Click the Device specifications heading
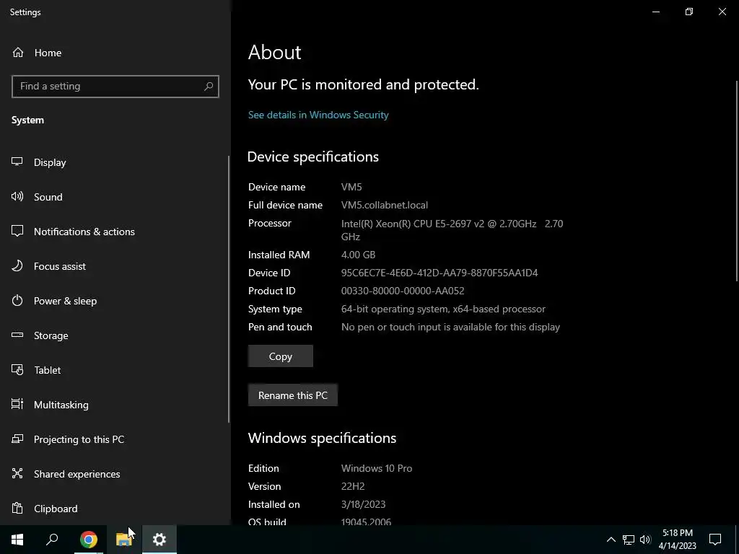Image resolution: width=739 pixels, height=554 pixels. pos(313,157)
